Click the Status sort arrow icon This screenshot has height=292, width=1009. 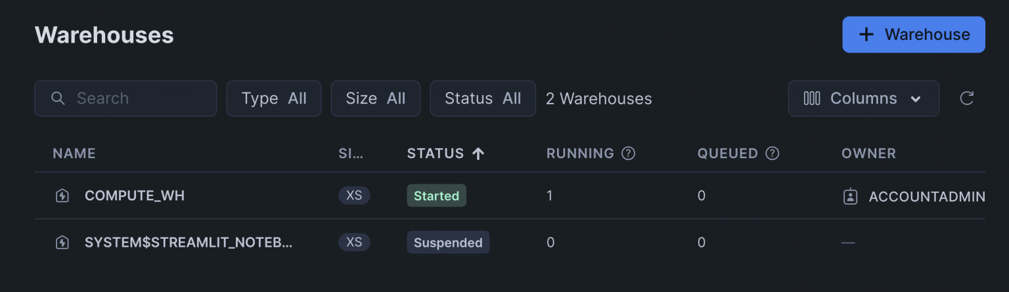tap(478, 154)
